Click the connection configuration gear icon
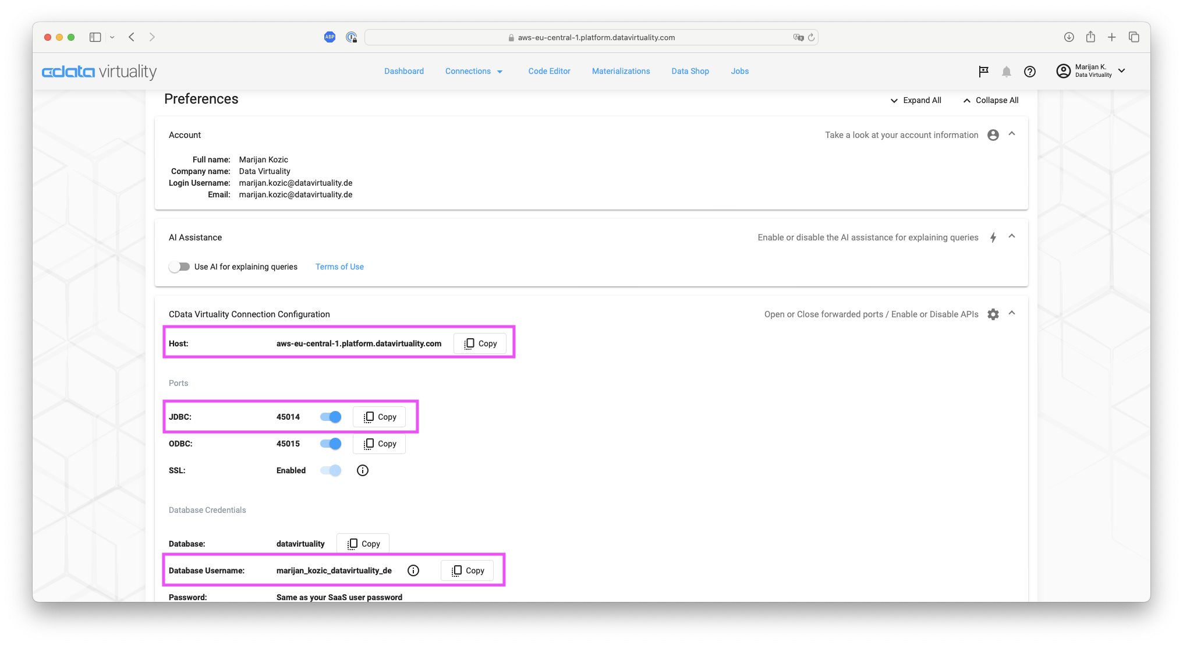Screen dimensions: 1183x645 (x=993, y=314)
